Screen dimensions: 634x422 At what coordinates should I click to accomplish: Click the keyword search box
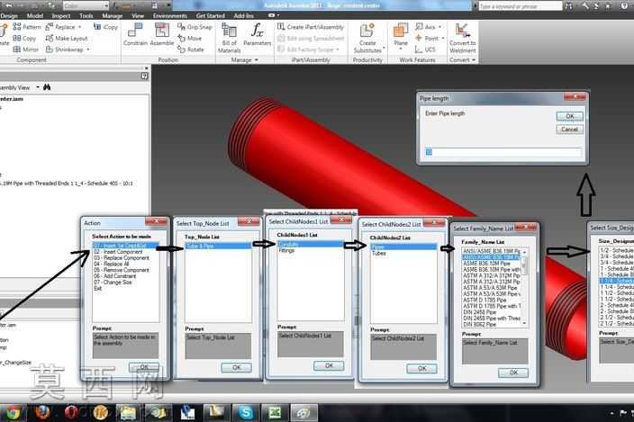(521, 6)
